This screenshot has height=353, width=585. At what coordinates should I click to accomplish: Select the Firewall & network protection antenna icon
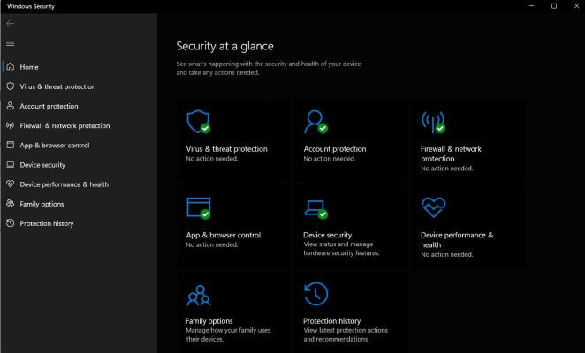(x=432, y=121)
